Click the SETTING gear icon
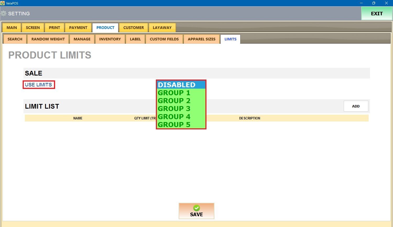The image size is (393, 227). (x=4, y=14)
